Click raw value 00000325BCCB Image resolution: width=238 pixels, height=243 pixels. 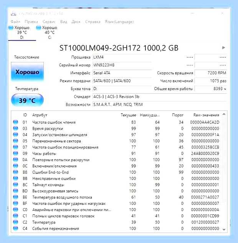tap(205, 147)
